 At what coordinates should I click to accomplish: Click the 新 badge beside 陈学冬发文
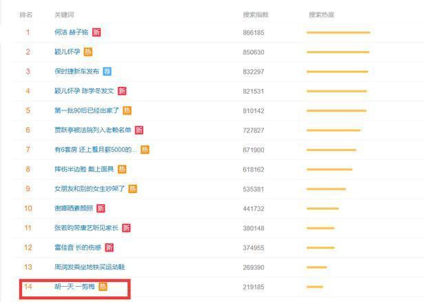[x=122, y=91]
